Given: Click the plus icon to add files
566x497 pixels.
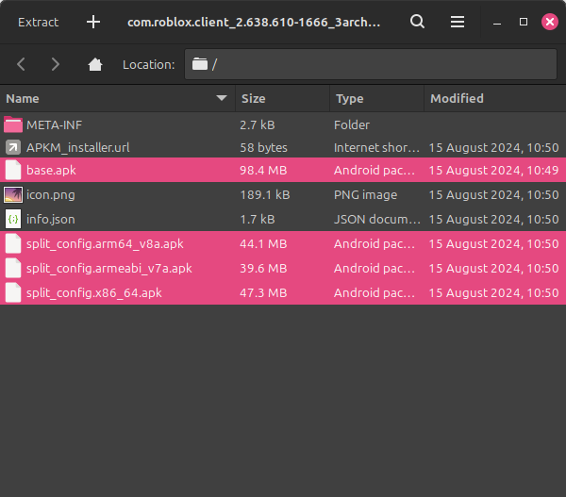Looking at the screenshot, I should (92, 22).
